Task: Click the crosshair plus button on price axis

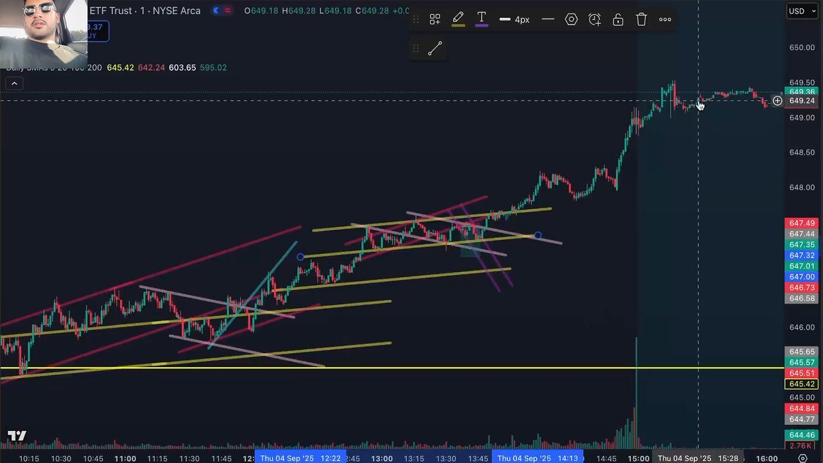Action: coord(777,101)
